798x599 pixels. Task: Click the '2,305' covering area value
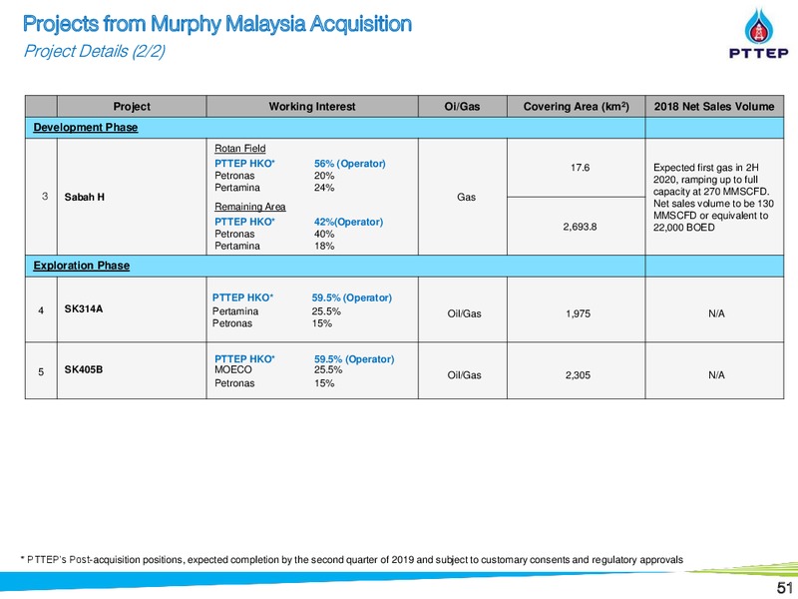pos(579,375)
